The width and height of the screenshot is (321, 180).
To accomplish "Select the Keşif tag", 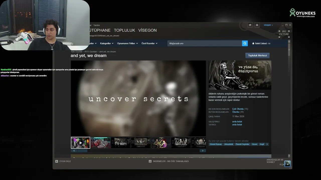I will (x=262, y=144).
